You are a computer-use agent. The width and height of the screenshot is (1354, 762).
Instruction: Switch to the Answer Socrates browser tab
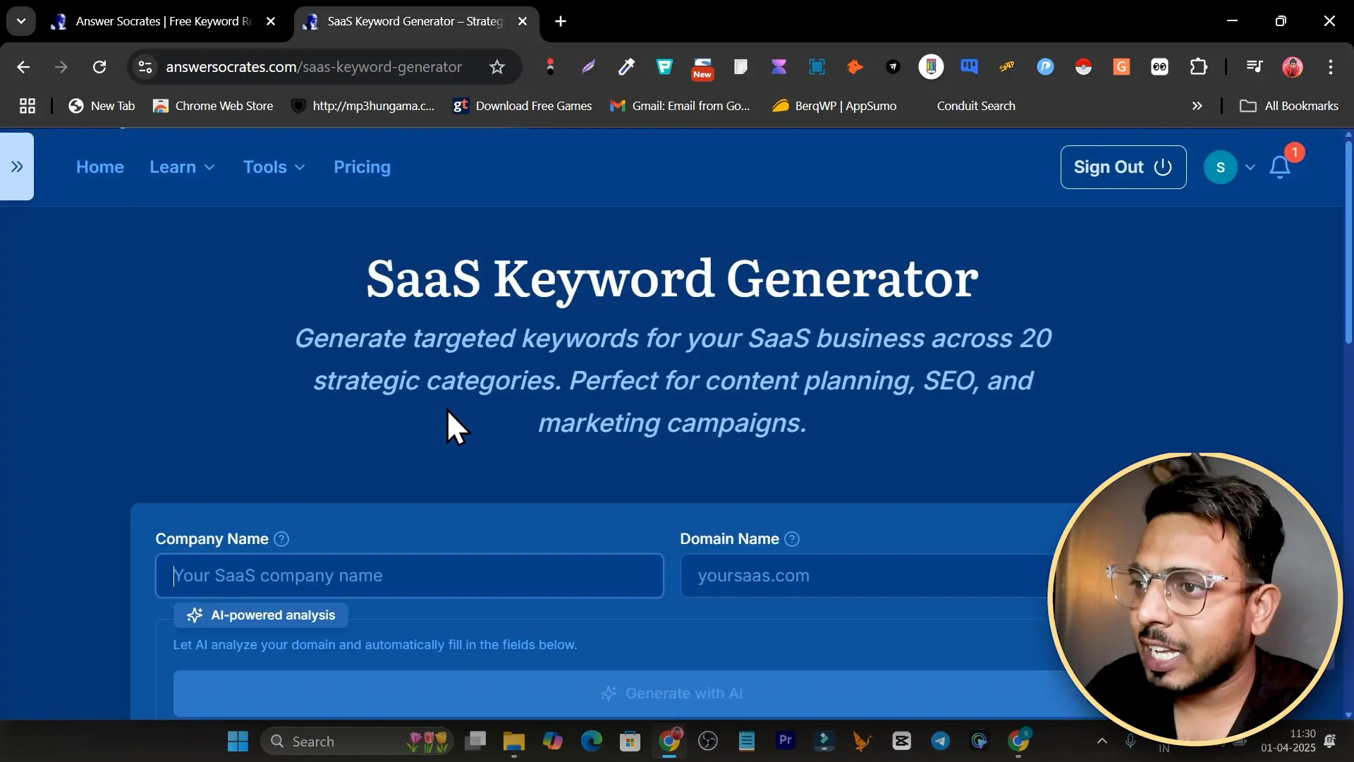tap(162, 21)
